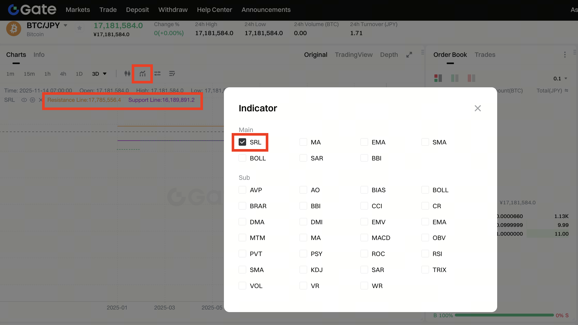The width and height of the screenshot is (578, 325).
Task: Switch to the TradingView chart tab
Action: (354, 55)
